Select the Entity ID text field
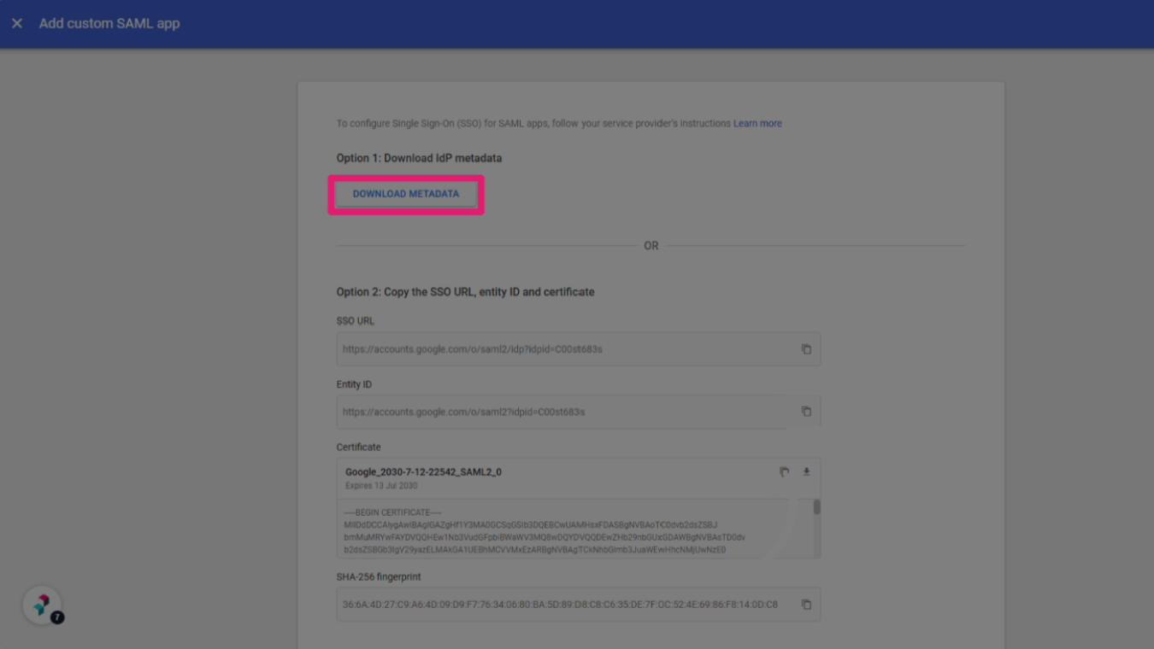Image resolution: width=1154 pixels, height=649 pixels. [x=579, y=412]
